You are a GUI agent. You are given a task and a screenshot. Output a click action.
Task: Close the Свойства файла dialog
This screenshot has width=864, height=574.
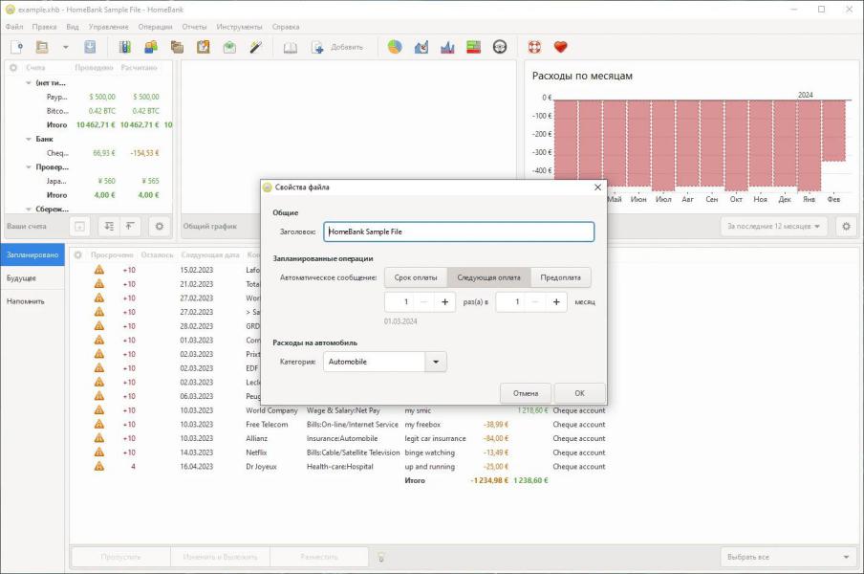tap(597, 188)
